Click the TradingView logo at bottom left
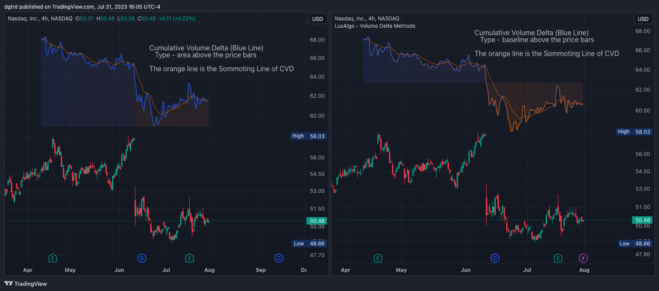This screenshot has width=659, height=291. pos(26,284)
